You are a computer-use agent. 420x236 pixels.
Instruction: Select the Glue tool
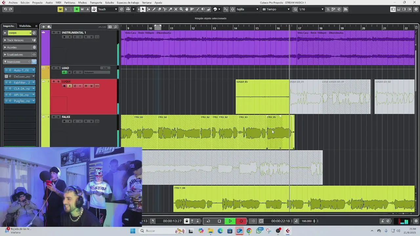tap(170, 9)
